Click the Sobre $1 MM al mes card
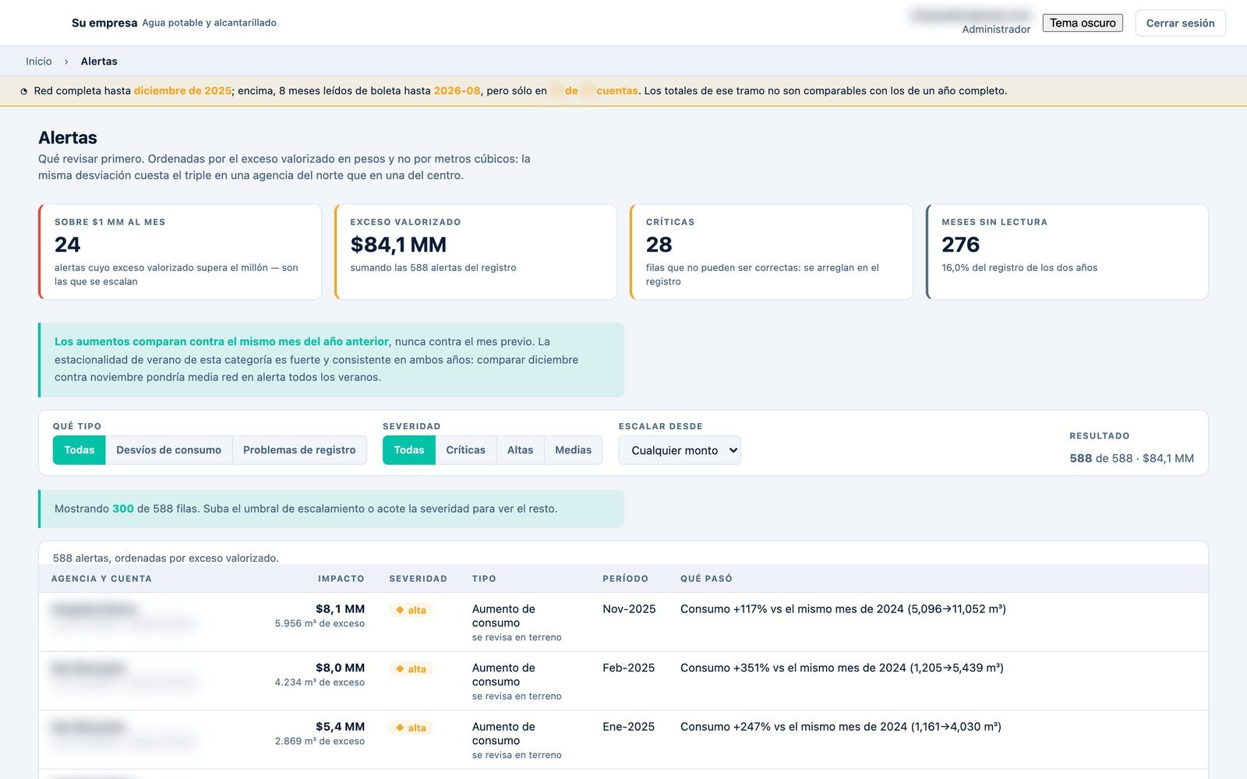1247x779 pixels. pyautogui.click(x=180, y=252)
